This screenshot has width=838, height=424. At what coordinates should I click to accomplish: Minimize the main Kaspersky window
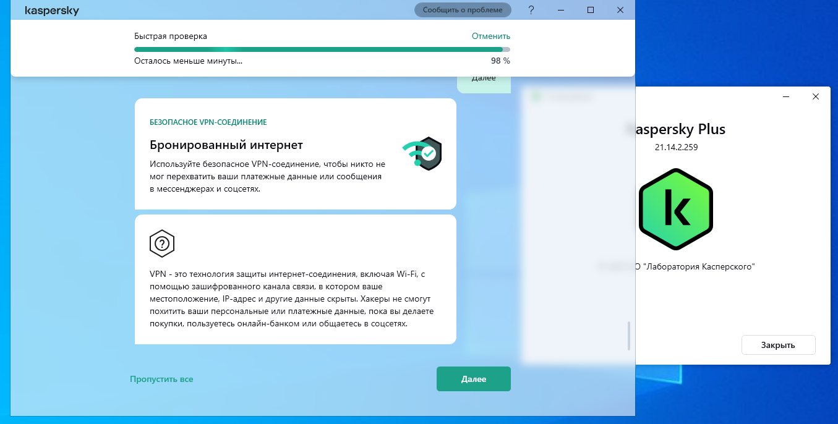click(562, 10)
